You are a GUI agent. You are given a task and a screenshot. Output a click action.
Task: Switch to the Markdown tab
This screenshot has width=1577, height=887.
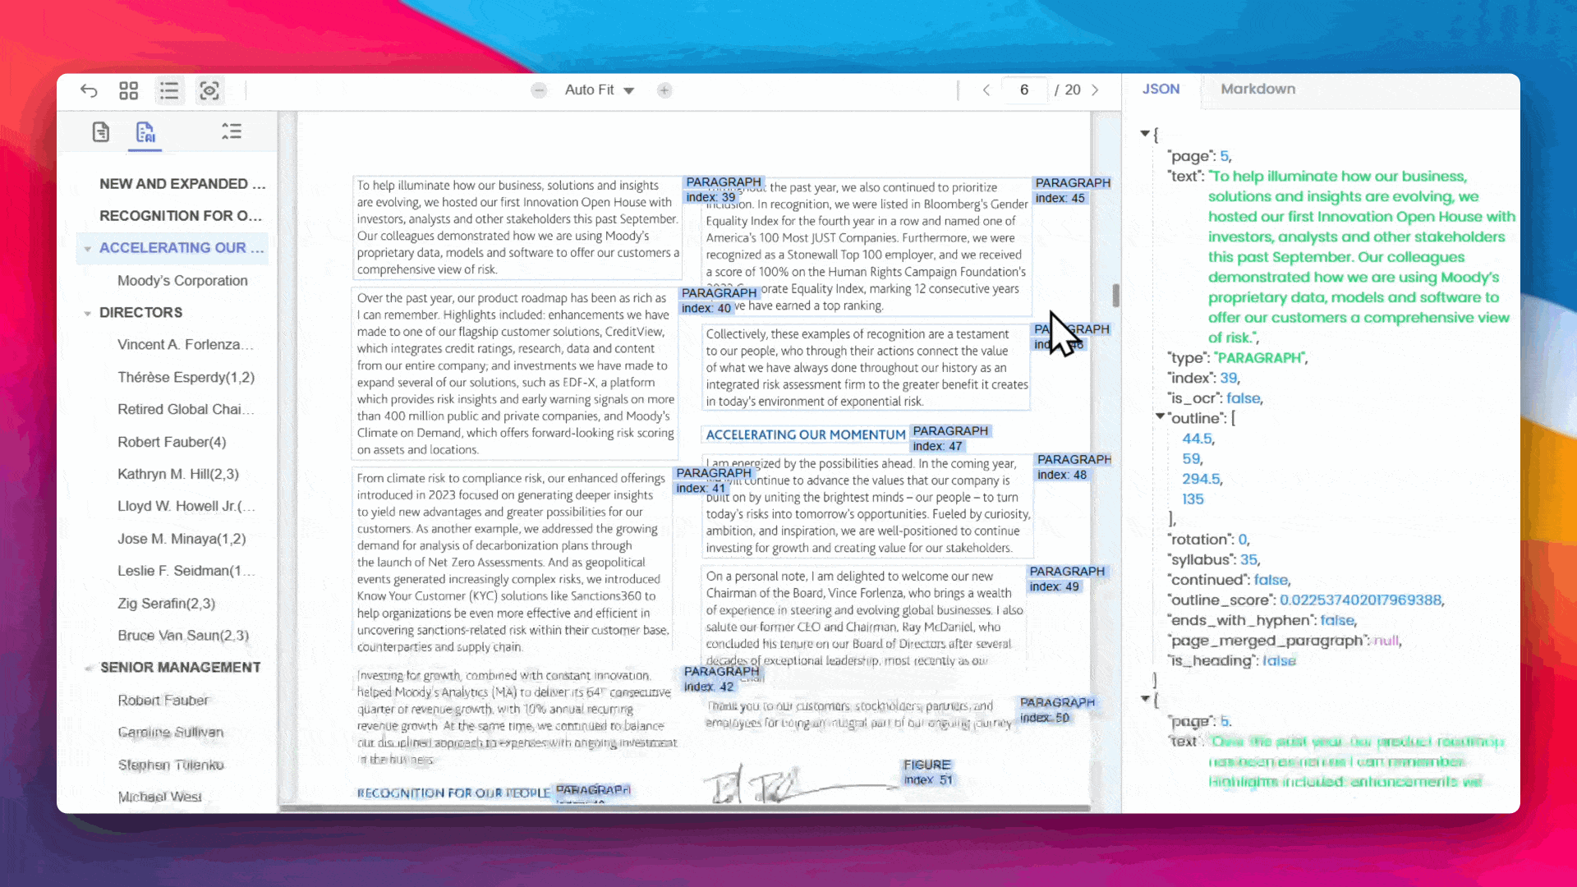point(1257,88)
